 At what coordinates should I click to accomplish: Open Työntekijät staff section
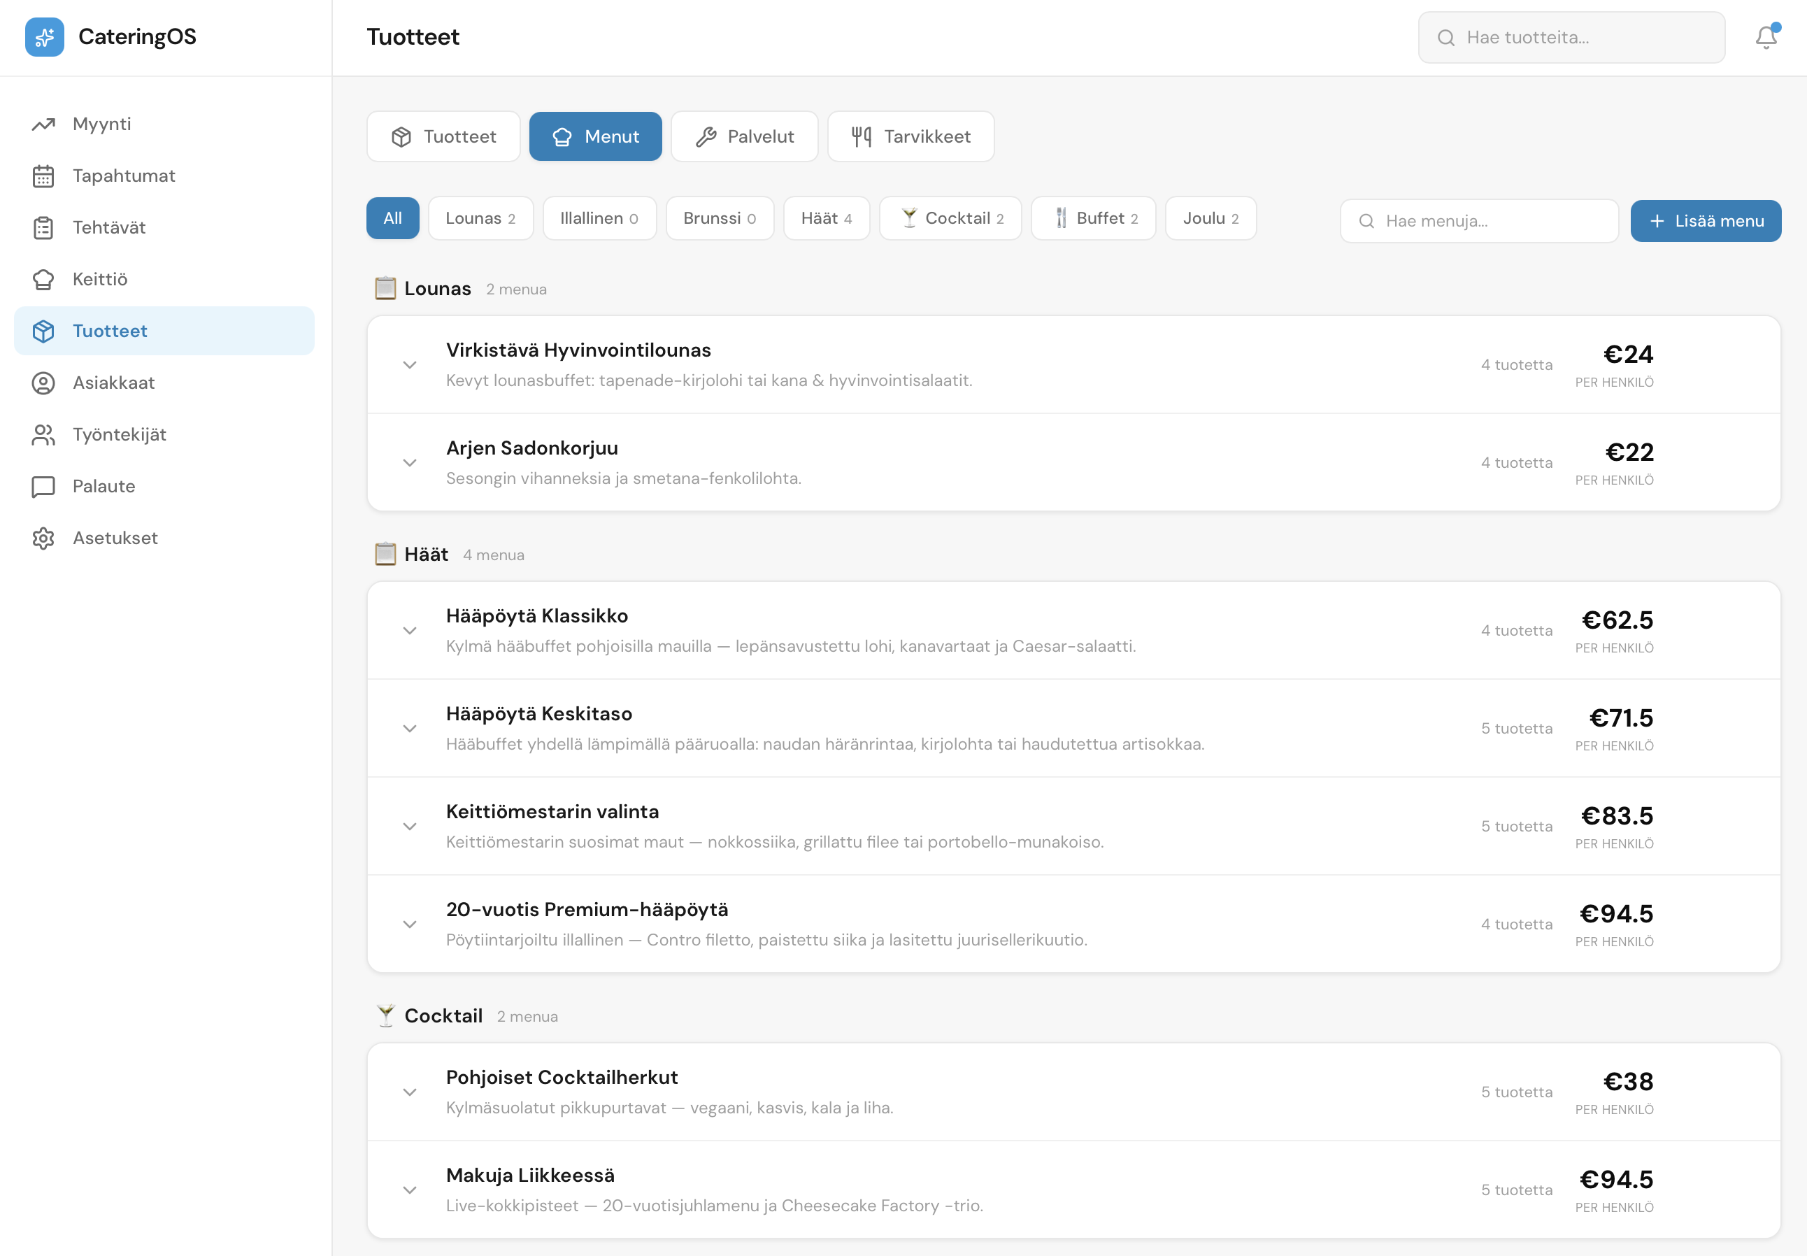point(119,434)
